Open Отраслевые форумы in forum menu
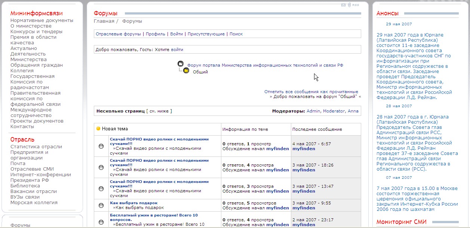 [x=118, y=34]
